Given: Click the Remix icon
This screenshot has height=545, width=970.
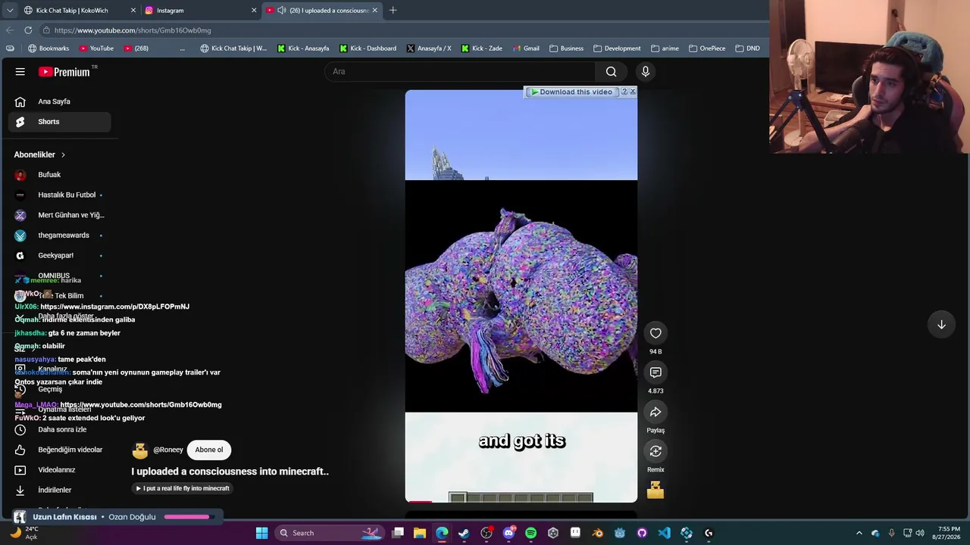Looking at the screenshot, I should coord(656,451).
